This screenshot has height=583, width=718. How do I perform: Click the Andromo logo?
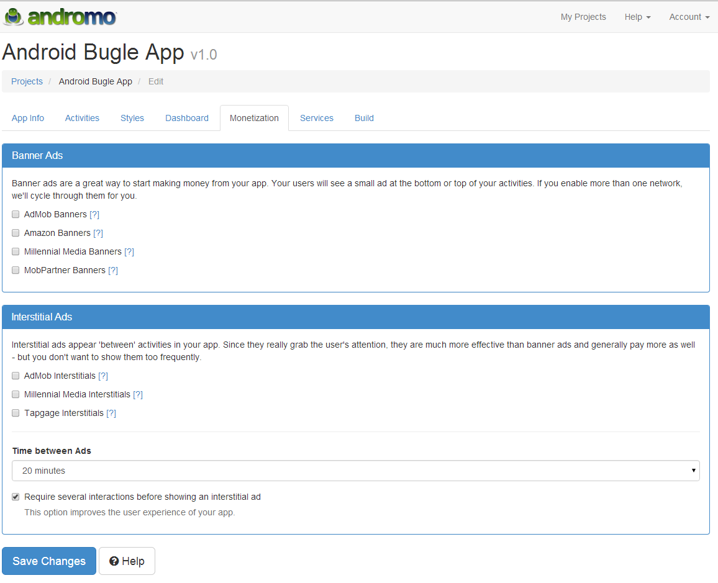tap(60, 17)
